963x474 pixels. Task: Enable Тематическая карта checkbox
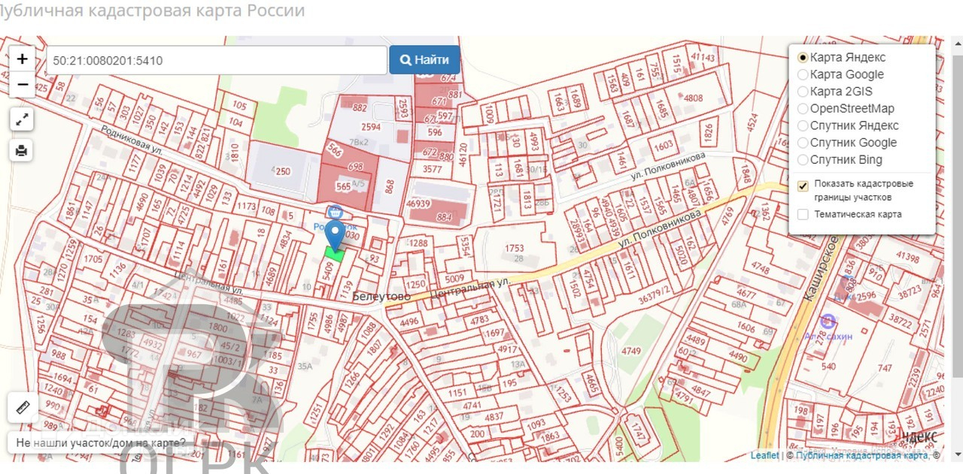click(x=803, y=214)
